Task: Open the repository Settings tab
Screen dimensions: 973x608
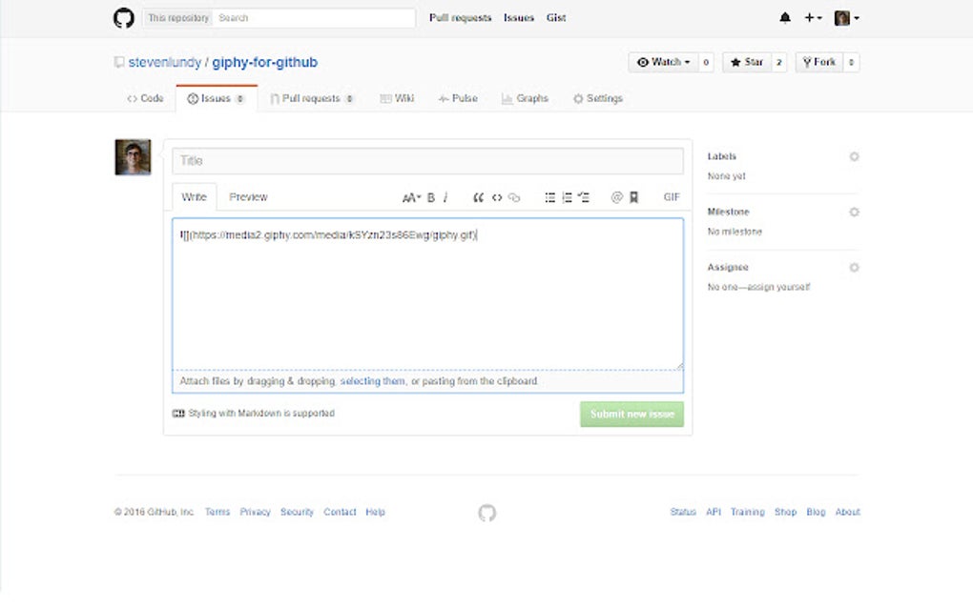Action: 598,98
